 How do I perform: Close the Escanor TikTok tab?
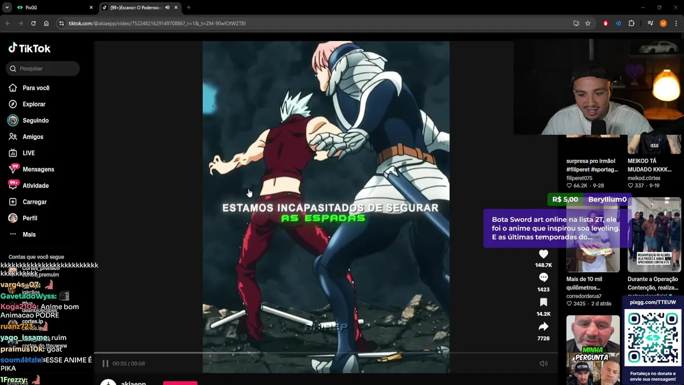[176, 7]
